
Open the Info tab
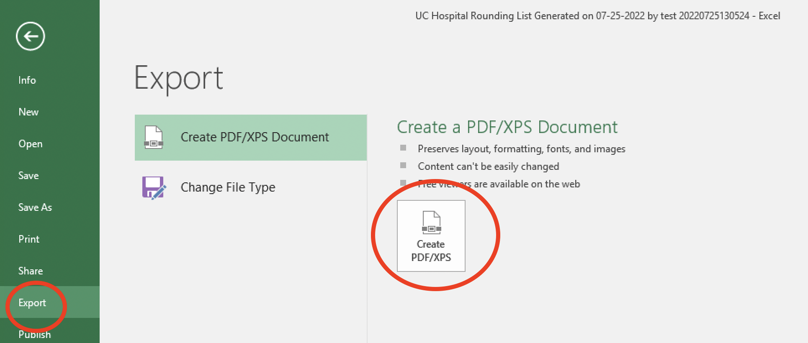click(27, 80)
